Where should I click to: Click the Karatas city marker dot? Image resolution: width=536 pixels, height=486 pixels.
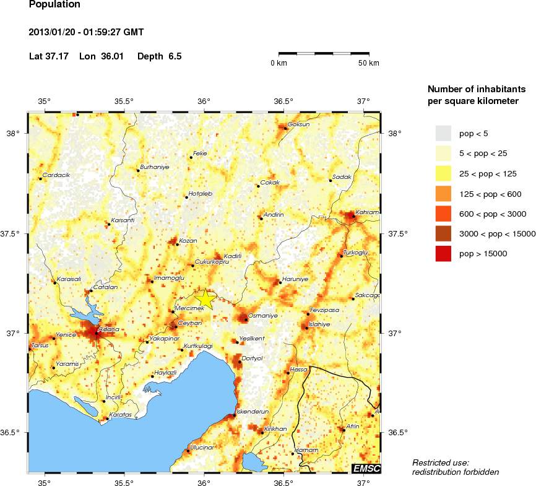[108, 419]
